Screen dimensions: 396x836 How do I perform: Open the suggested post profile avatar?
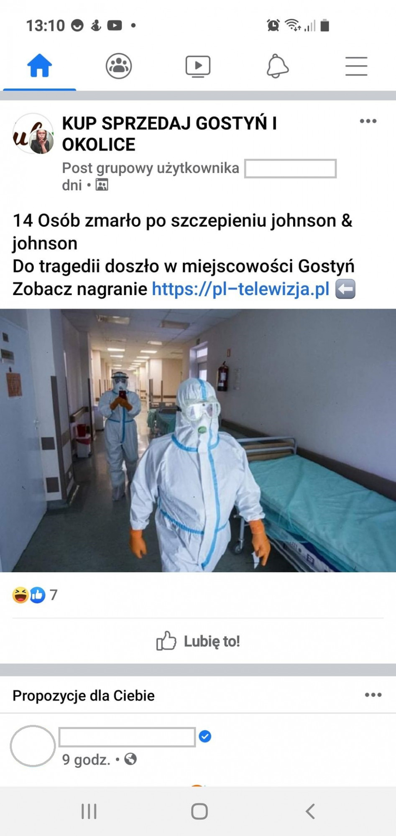(33, 746)
